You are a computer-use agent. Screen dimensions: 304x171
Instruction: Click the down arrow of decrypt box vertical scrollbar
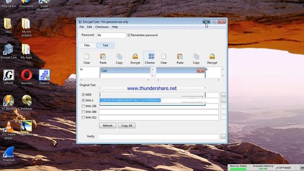(x=223, y=76)
